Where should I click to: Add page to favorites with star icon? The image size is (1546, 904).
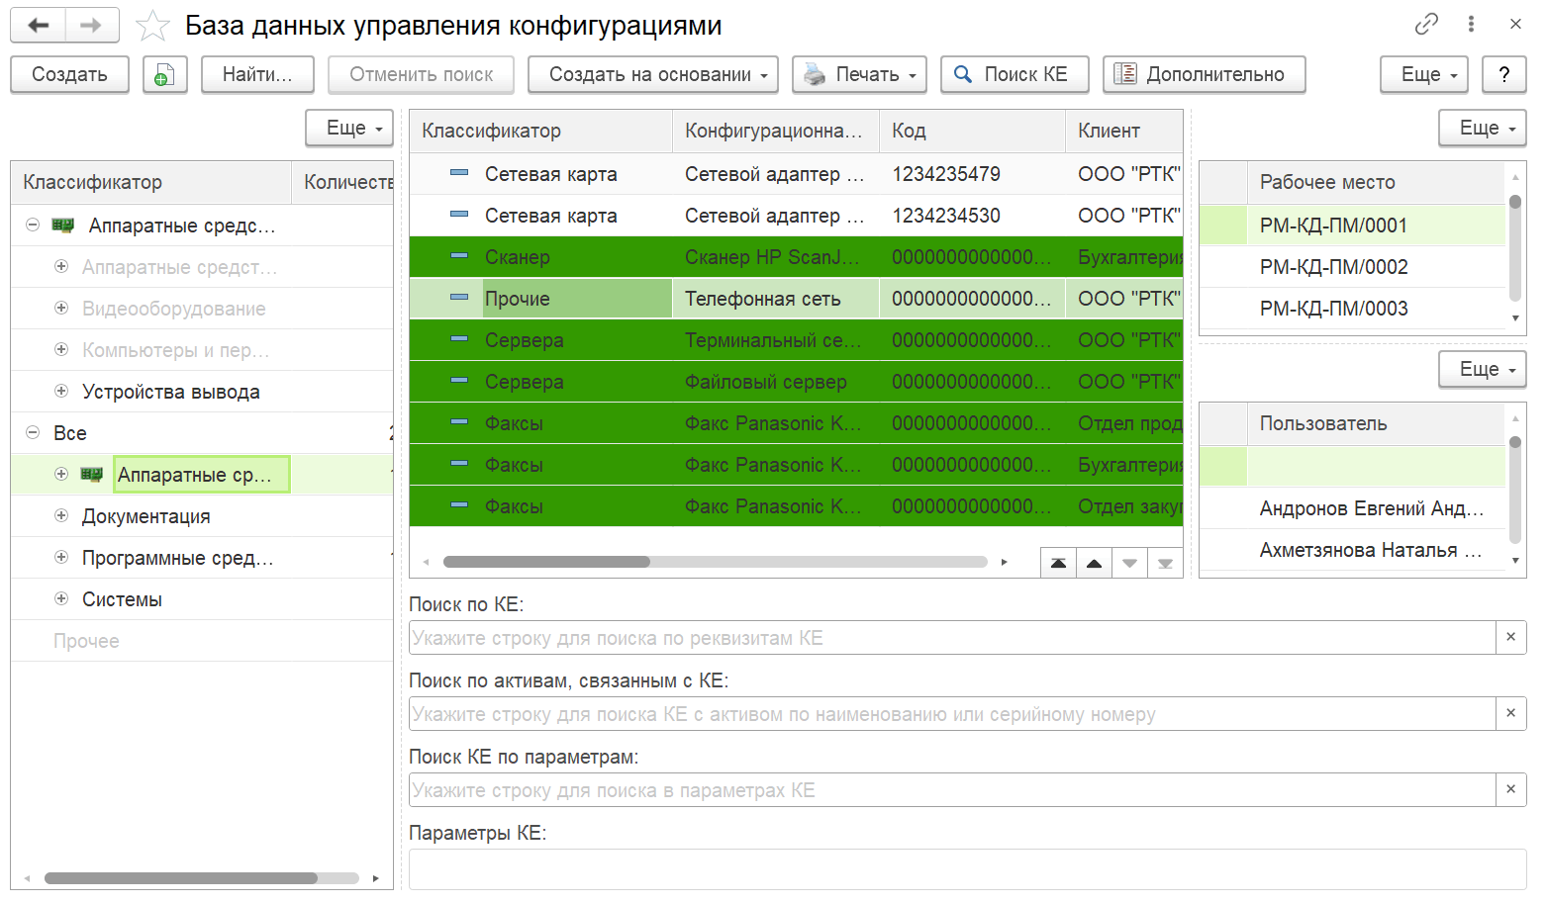coord(152,26)
